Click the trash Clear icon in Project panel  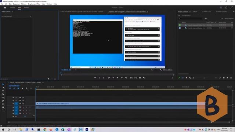[x=231, y=78]
